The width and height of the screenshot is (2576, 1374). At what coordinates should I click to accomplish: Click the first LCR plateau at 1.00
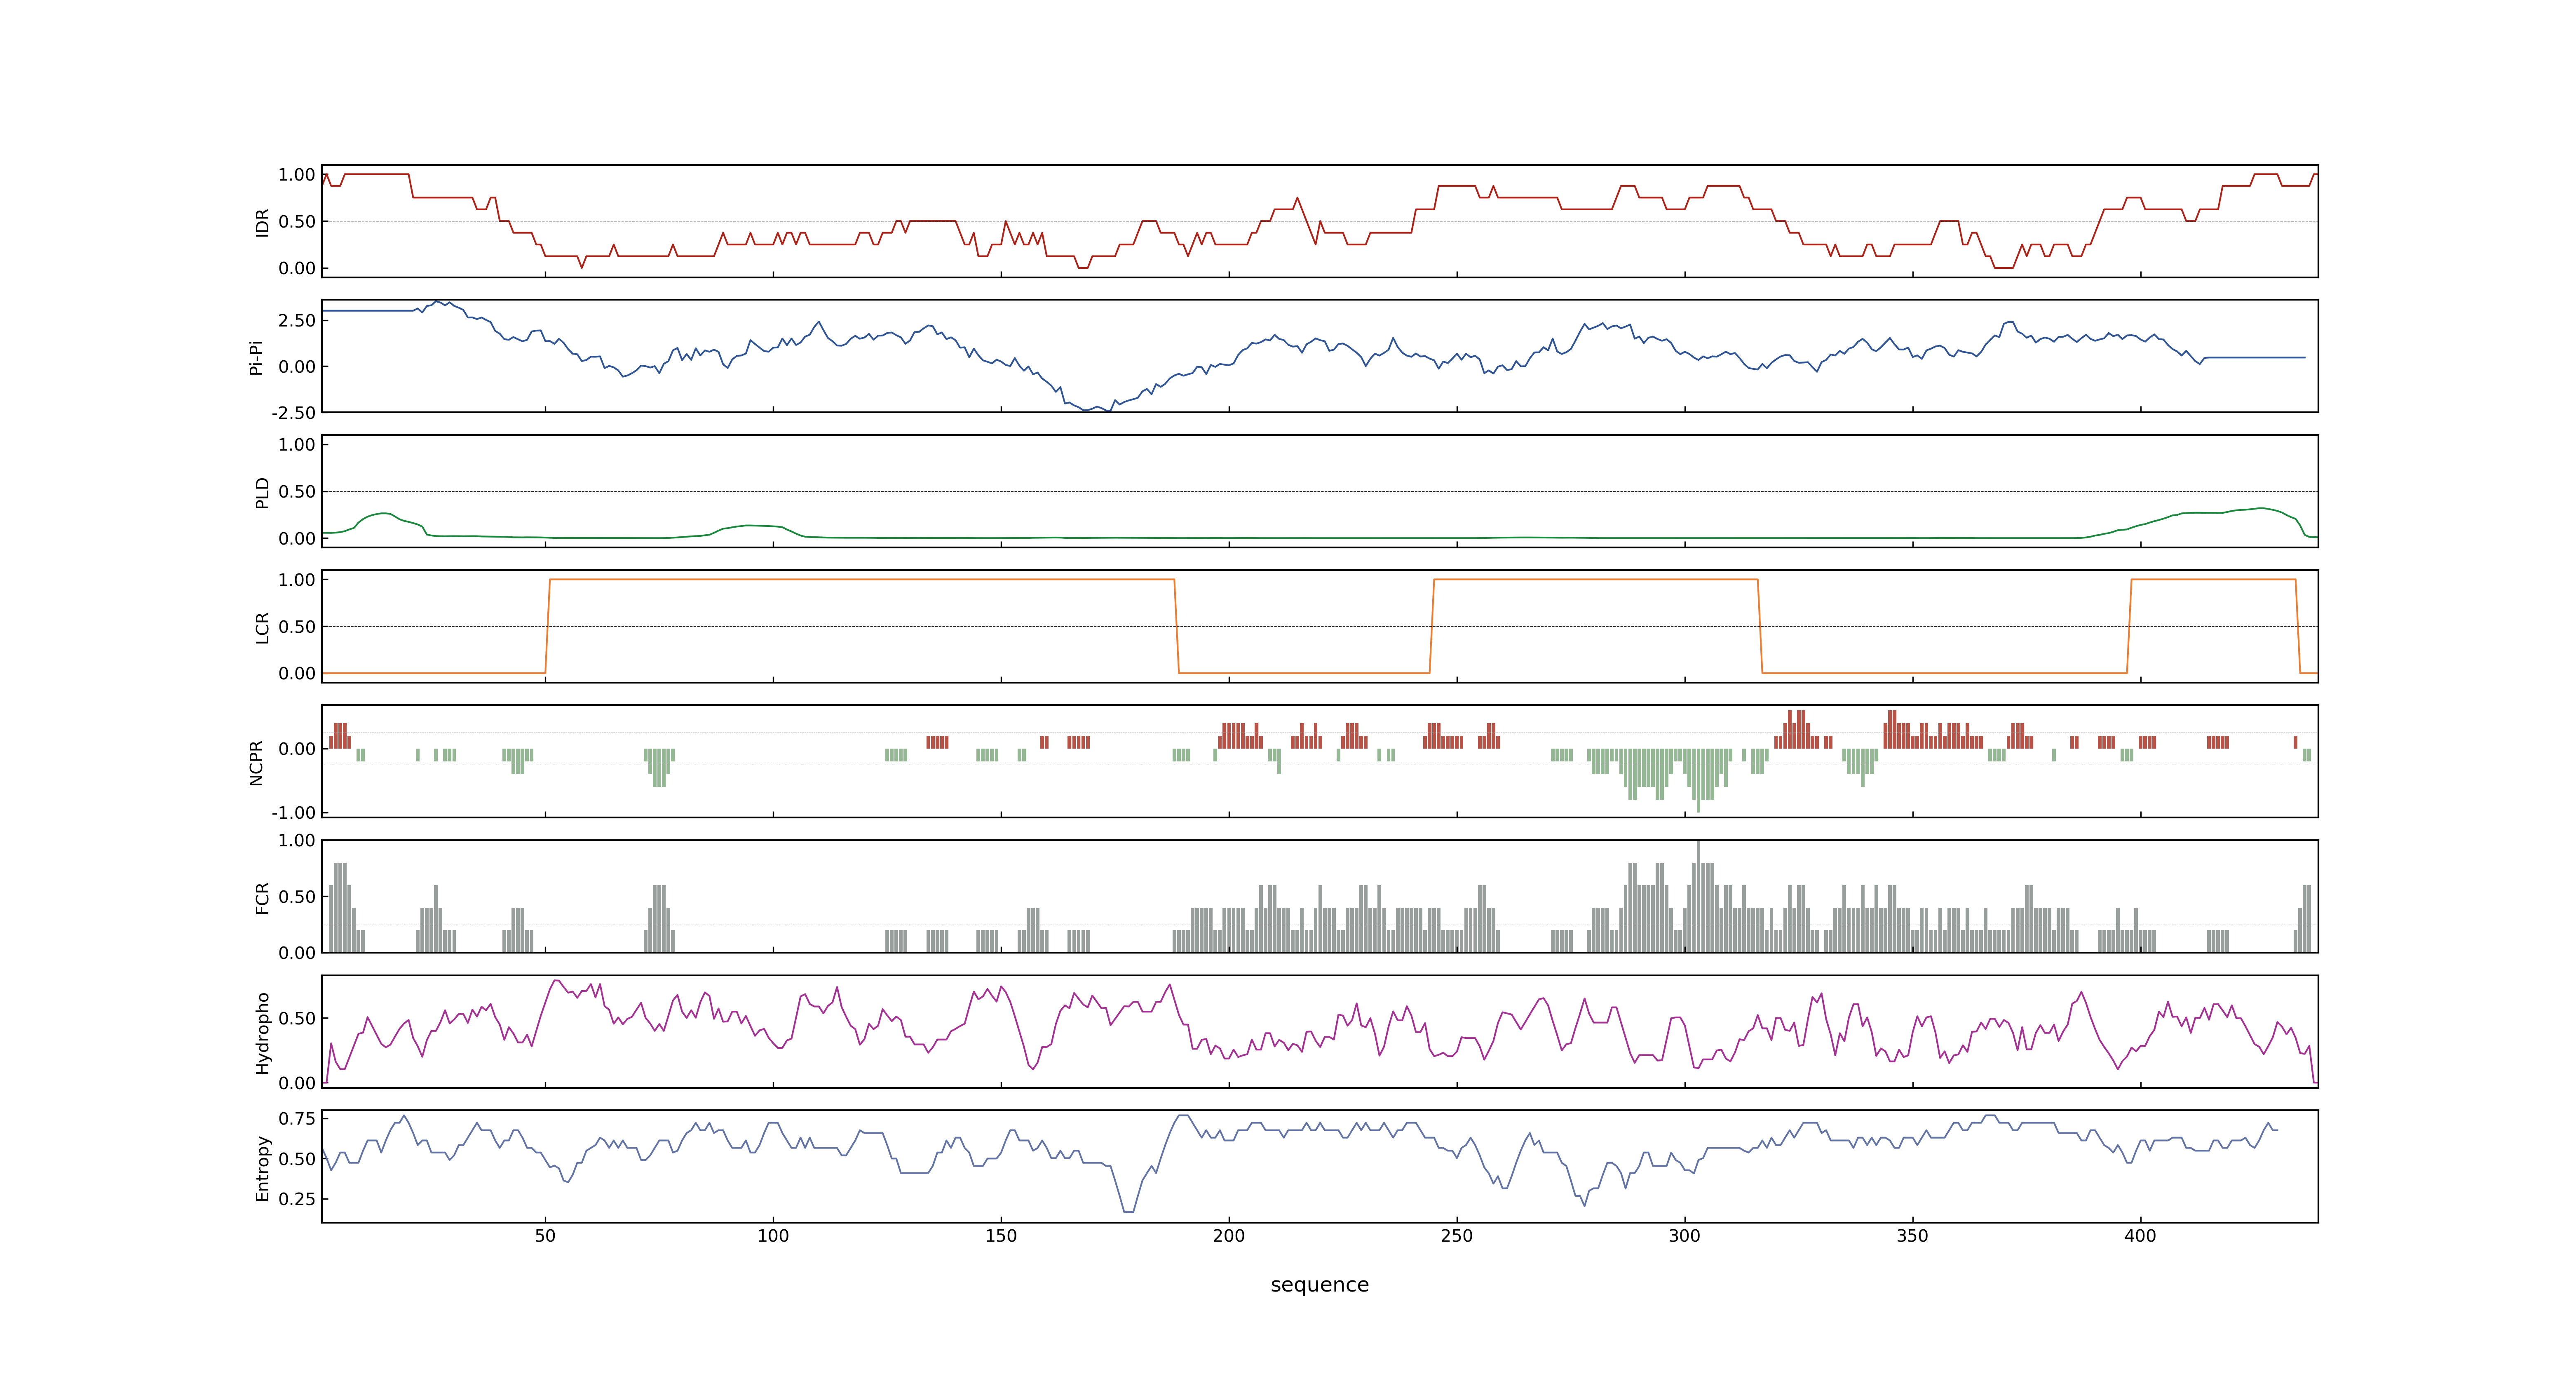[862, 580]
